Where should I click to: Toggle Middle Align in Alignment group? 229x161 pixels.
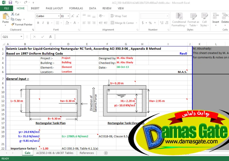pyautogui.click(x=89, y=16)
